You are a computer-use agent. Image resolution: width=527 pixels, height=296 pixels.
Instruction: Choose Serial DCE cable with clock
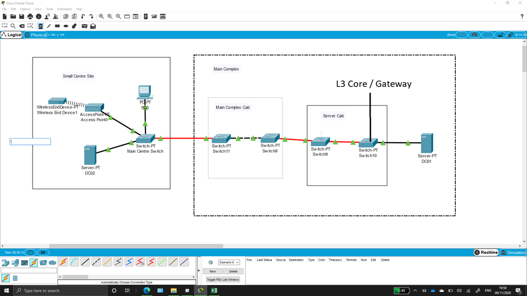140,262
